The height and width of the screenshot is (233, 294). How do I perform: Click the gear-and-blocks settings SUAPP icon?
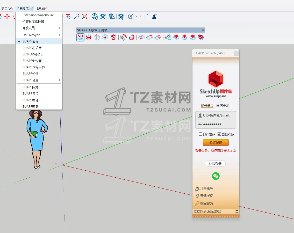pos(168,37)
